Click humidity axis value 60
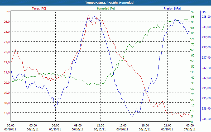Image resolution: width=211 pixels, height=132 pixels. [x=193, y=55]
